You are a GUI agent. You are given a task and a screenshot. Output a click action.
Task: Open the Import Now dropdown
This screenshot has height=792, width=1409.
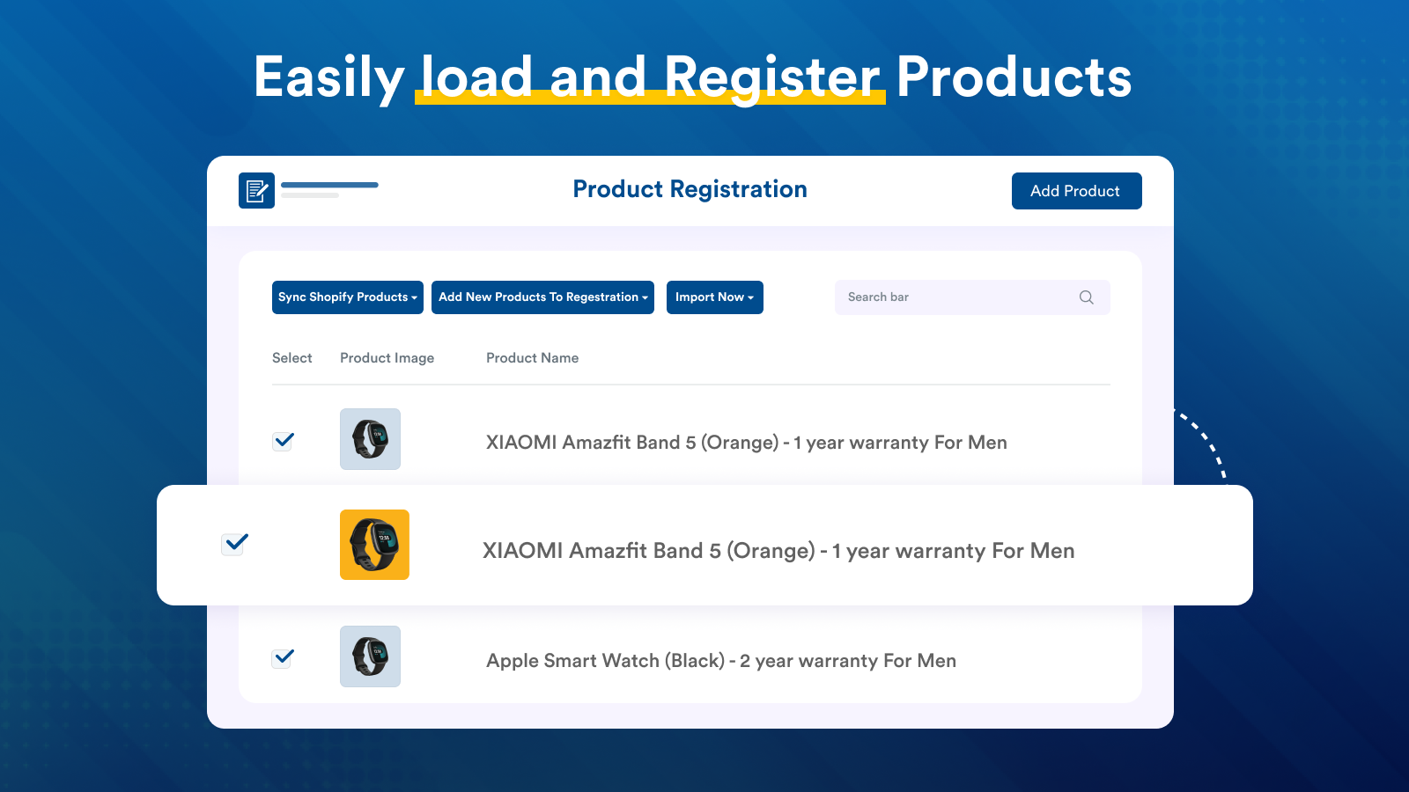click(714, 297)
